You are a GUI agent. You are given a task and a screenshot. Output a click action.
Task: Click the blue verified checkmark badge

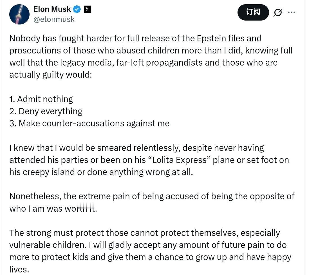click(77, 10)
